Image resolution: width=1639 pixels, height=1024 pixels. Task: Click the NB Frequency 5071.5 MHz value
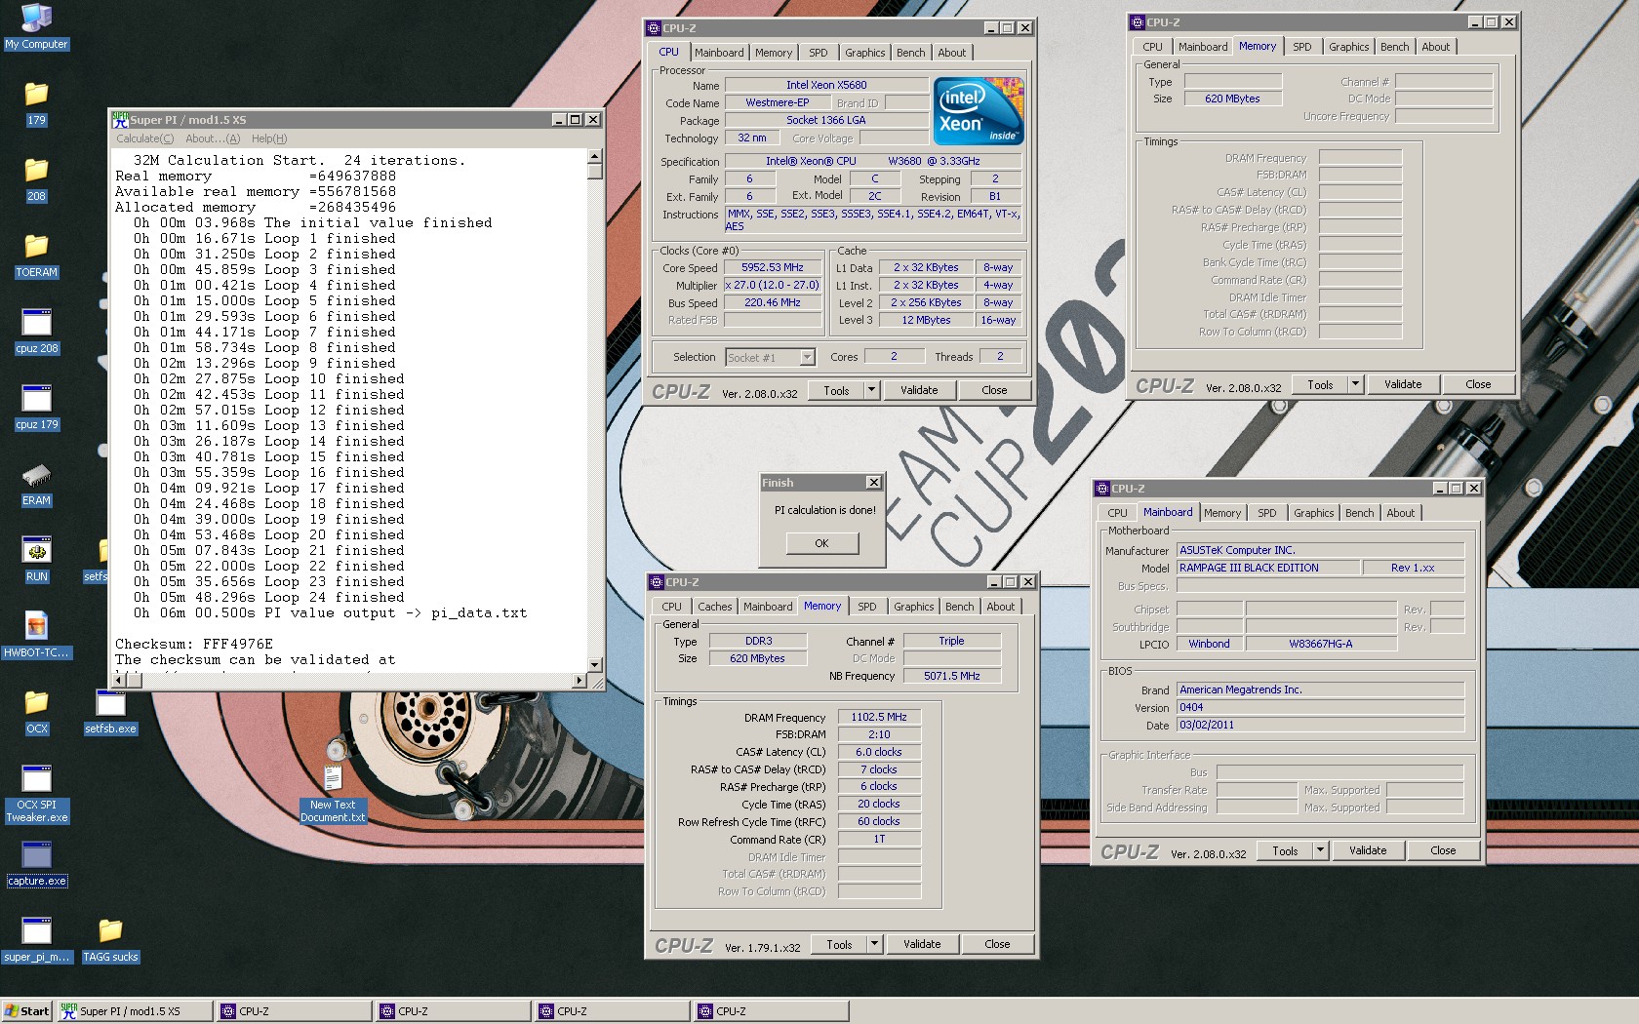(x=952, y=676)
